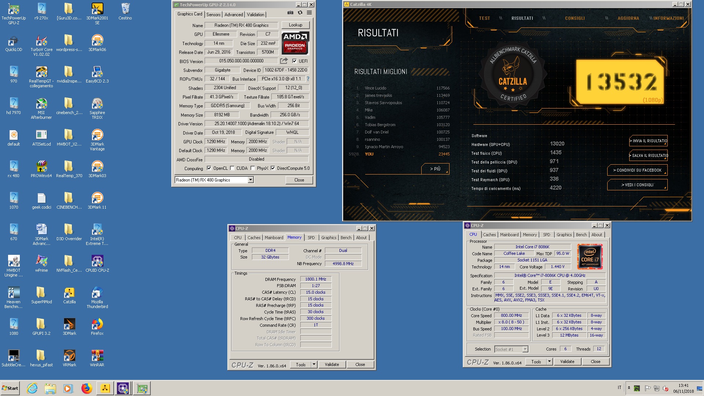Click the BIOS version share/export icon
Viewport: 704px width, 396px height.
coord(284,61)
